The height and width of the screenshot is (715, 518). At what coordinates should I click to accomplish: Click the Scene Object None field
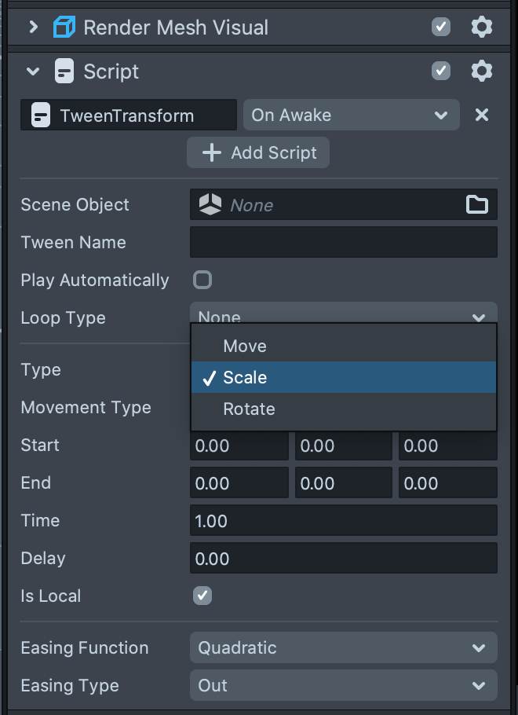(x=330, y=205)
